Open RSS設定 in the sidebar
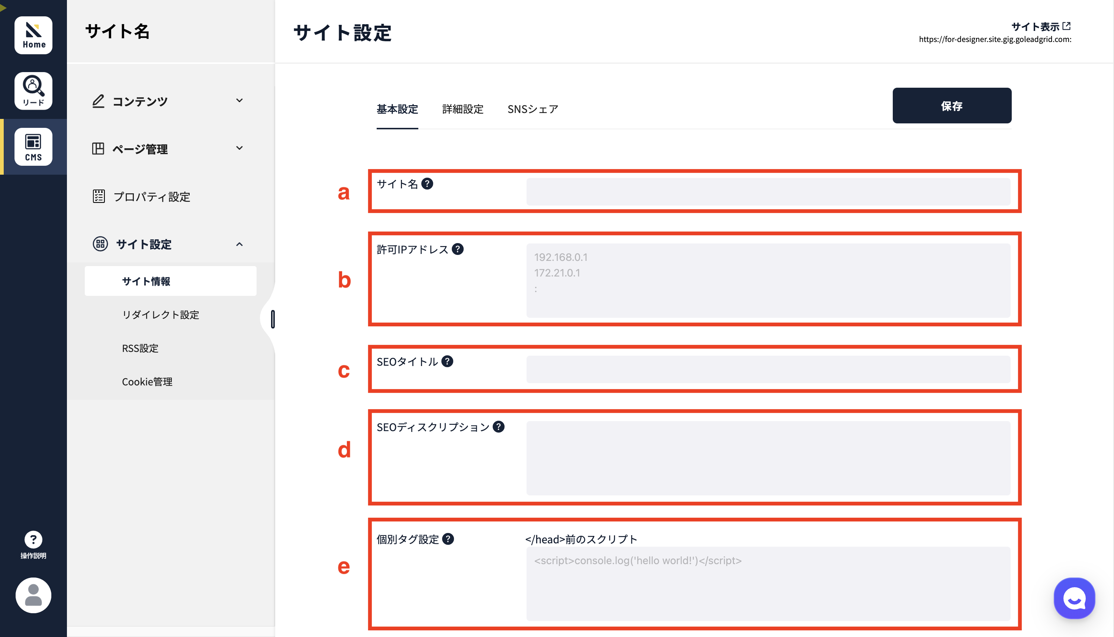 (140, 348)
